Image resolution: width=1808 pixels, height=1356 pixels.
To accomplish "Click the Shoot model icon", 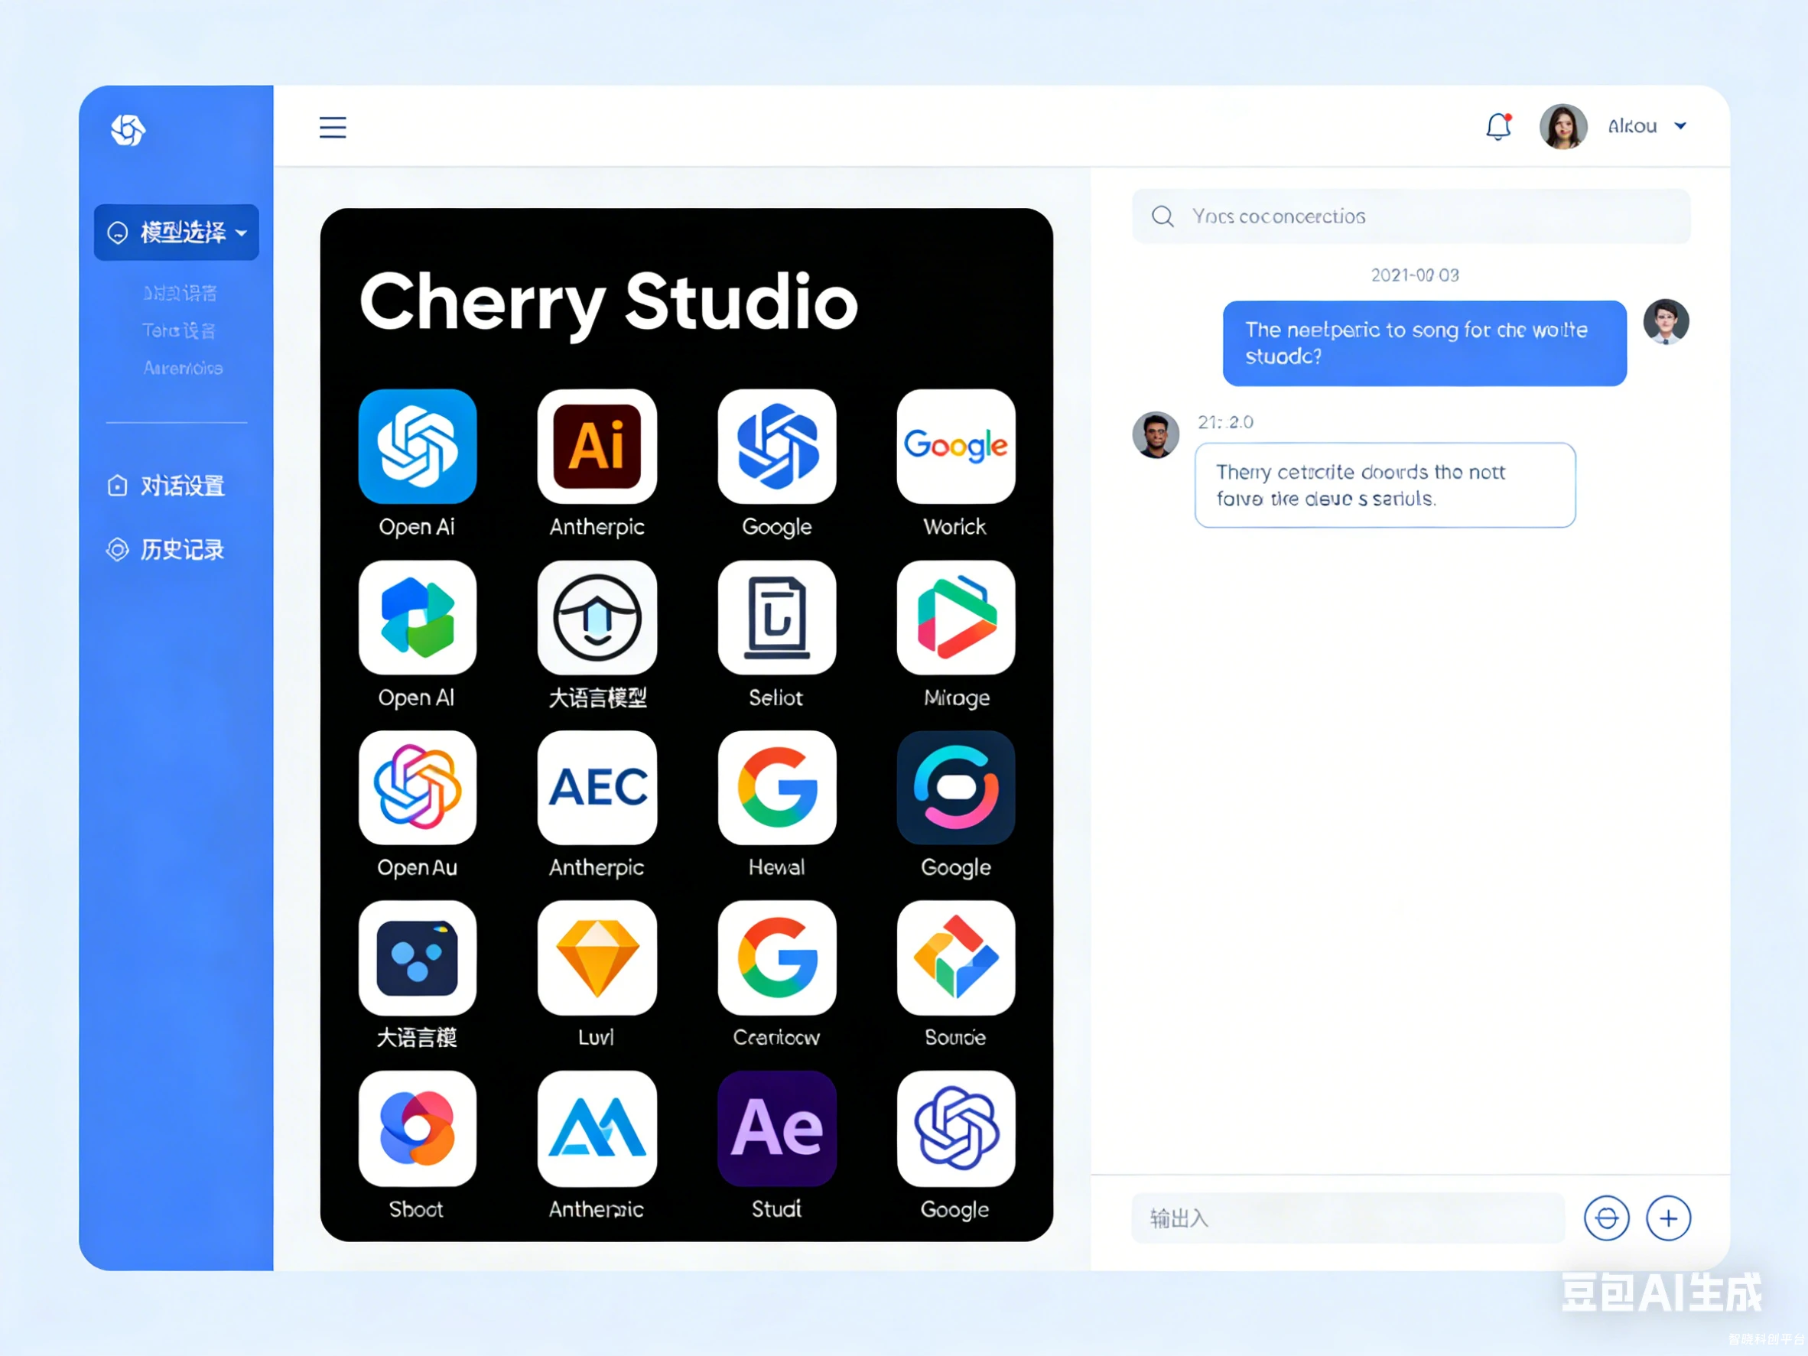I will (x=417, y=1129).
